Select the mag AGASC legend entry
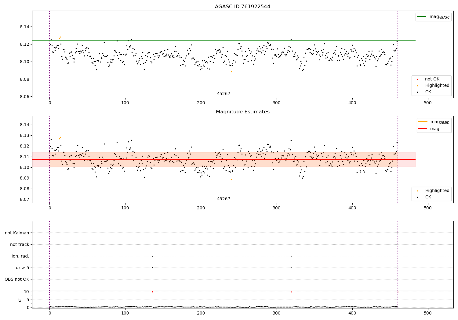458x320 pixels. pos(433,17)
